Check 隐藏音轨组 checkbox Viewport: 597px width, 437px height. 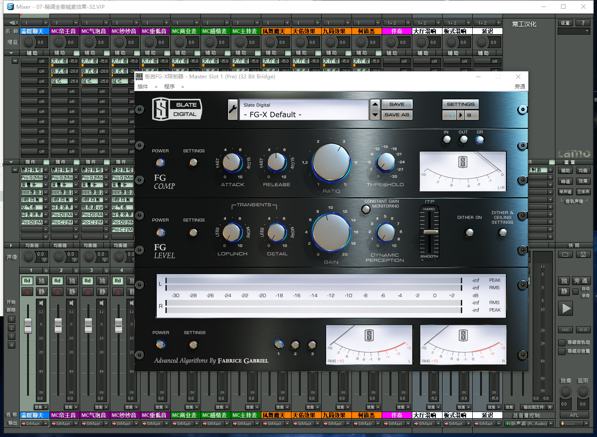[562, 342]
